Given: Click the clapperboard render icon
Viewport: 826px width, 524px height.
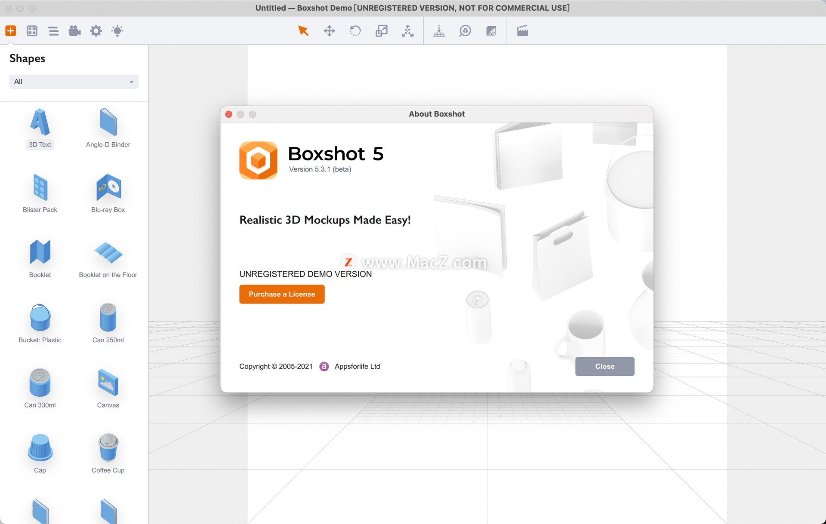Looking at the screenshot, I should 522,31.
